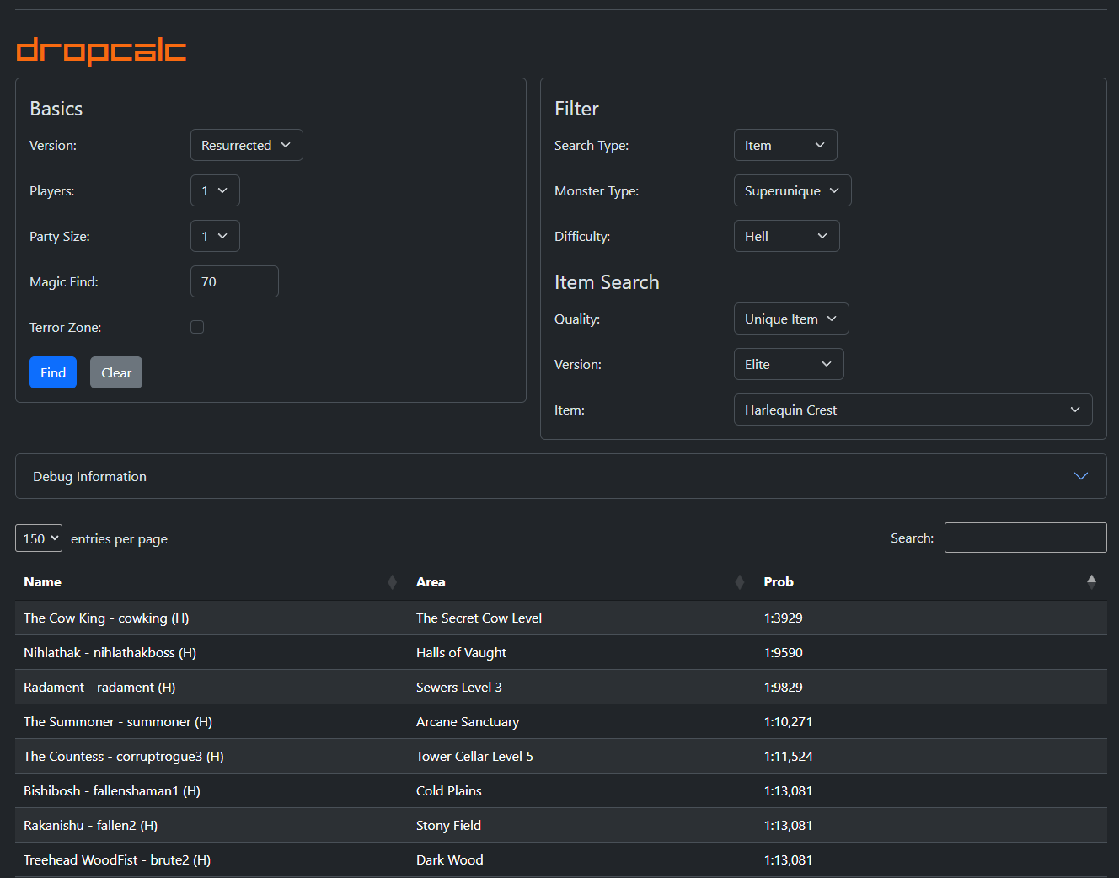
Task: Sort table by Area column arrows
Action: [740, 582]
